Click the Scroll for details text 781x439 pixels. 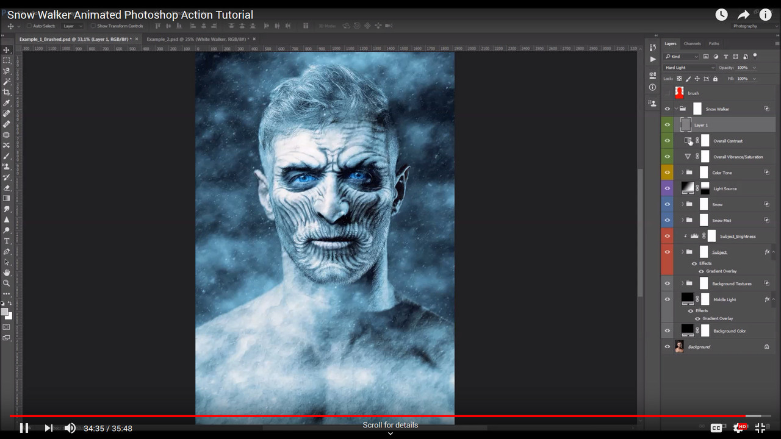tap(390, 425)
